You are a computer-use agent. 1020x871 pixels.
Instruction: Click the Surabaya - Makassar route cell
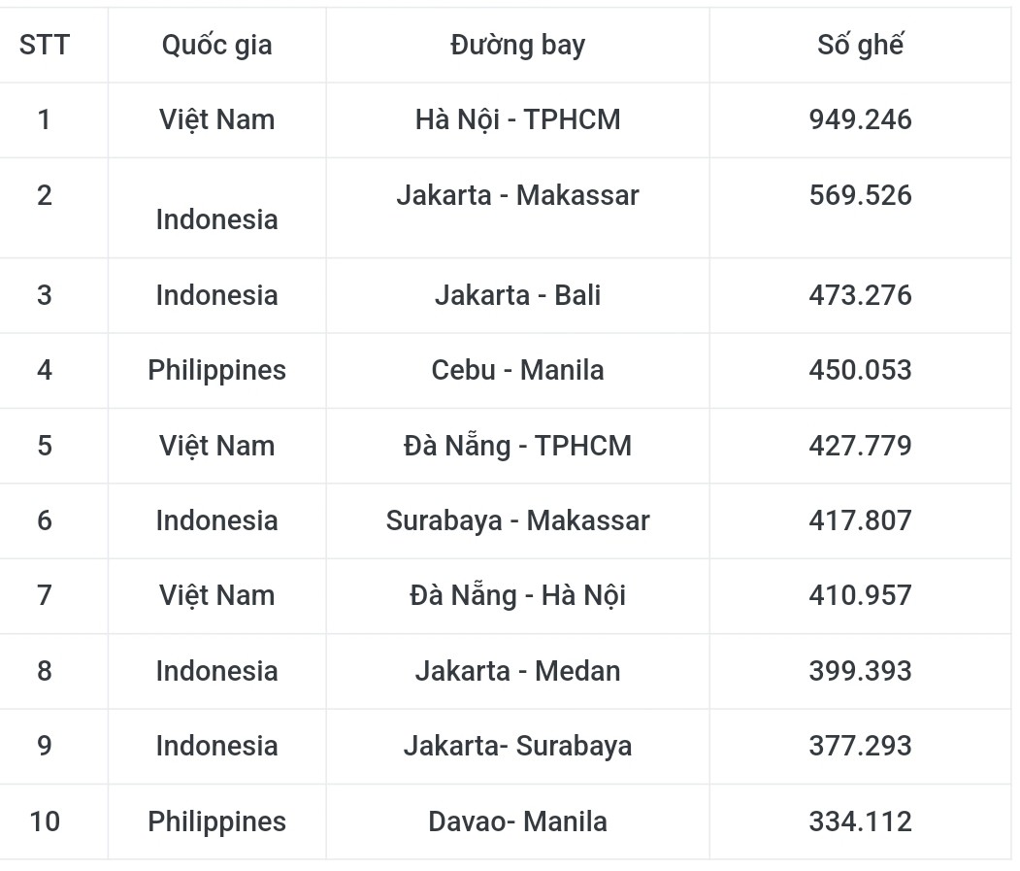pyautogui.click(x=518, y=520)
